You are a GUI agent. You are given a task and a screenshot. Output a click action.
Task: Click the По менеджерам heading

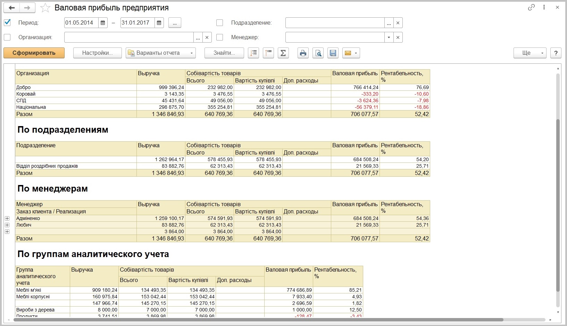point(53,189)
